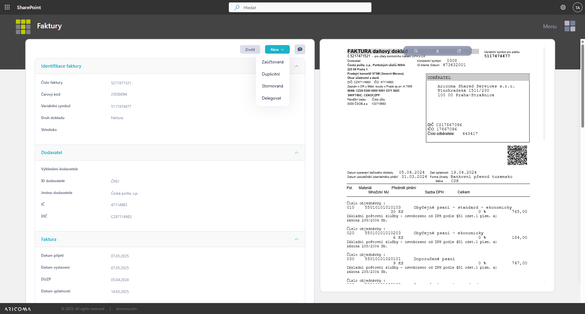585x314 pixels.
Task: Open the SharePoint app launcher grid
Action: click(x=7, y=7)
